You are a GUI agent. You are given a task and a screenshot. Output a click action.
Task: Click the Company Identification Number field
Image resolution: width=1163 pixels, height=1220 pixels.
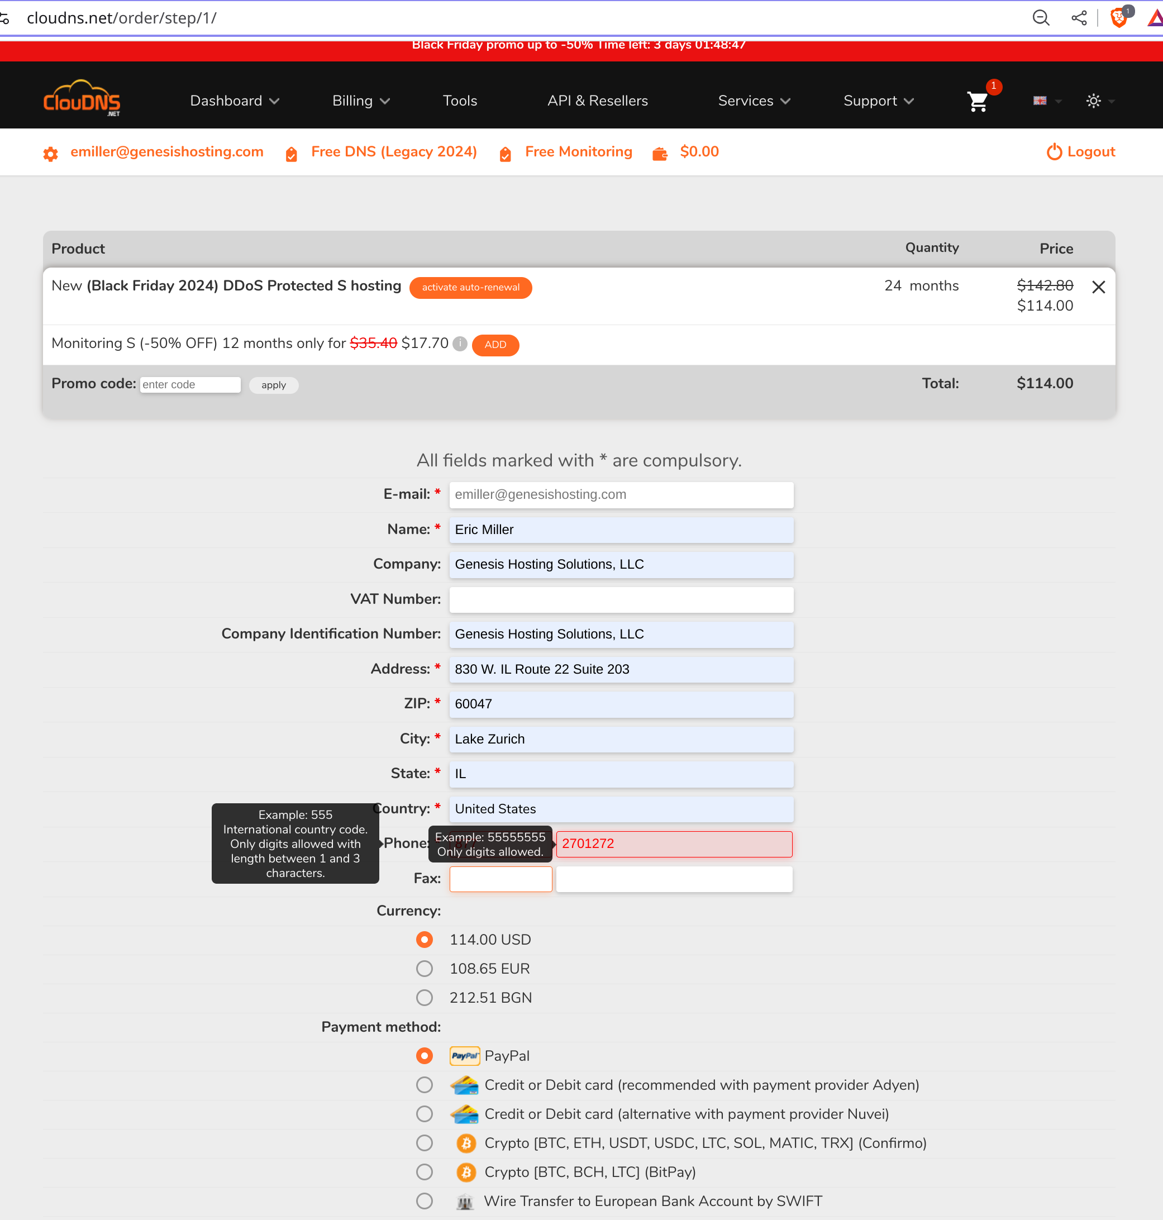point(621,634)
